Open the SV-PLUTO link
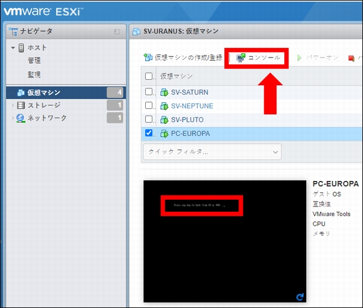This screenshot has width=363, height=308. tap(187, 120)
